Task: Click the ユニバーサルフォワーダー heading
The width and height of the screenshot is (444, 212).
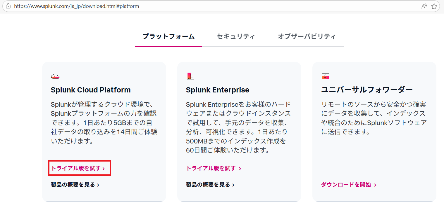Action: (367, 90)
